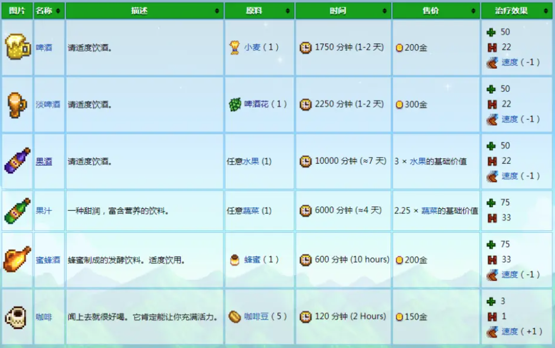Sort table by 名称 column
The width and height of the screenshot is (555, 348).
[49, 11]
